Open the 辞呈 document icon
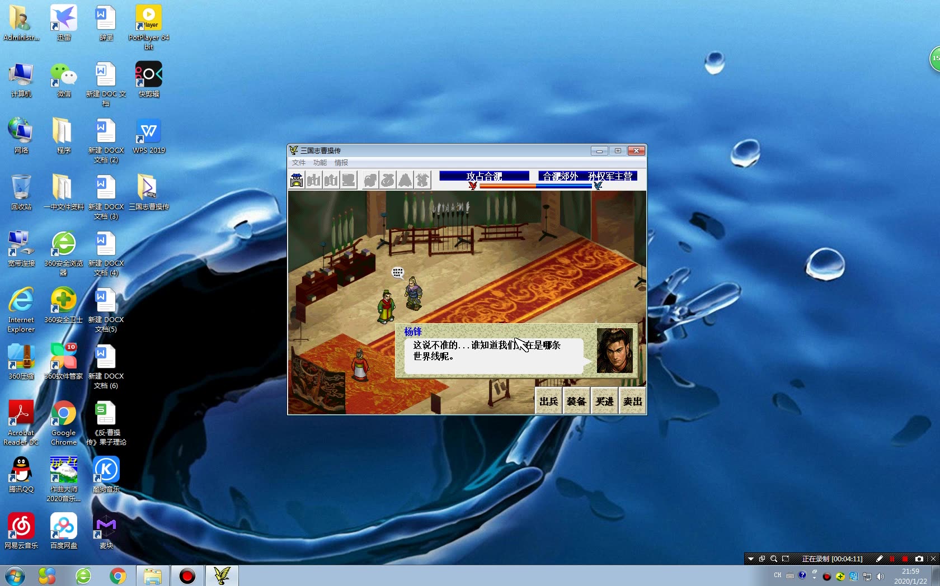 [x=106, y=23]
